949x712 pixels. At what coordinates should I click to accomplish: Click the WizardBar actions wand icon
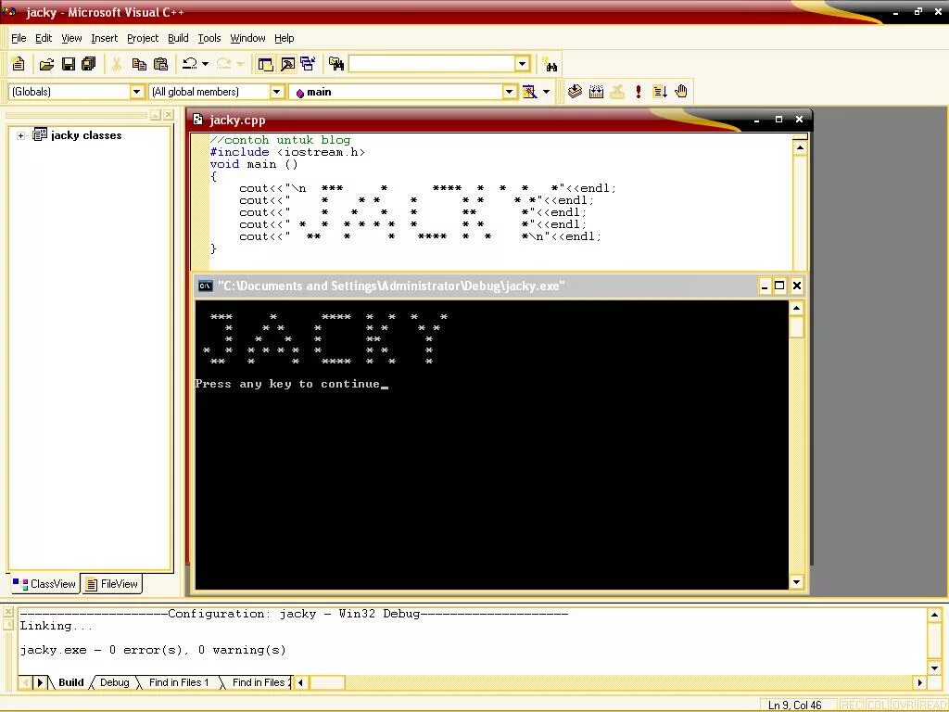(x=529, y=92)
